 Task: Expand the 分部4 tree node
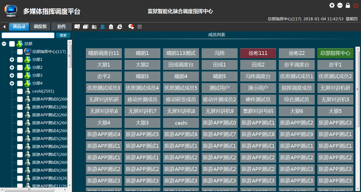pos(12,83)
